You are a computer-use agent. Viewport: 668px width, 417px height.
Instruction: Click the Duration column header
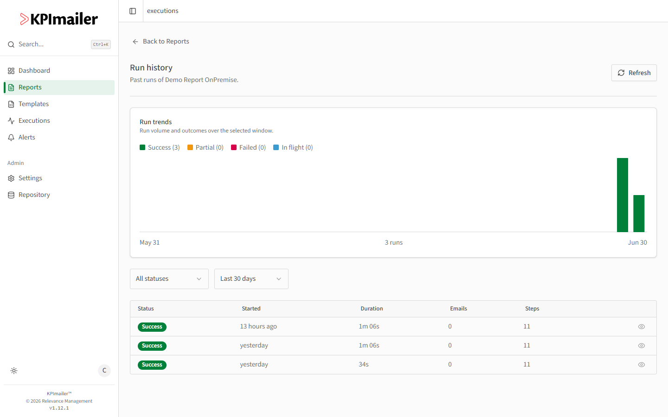coord(372,309)
